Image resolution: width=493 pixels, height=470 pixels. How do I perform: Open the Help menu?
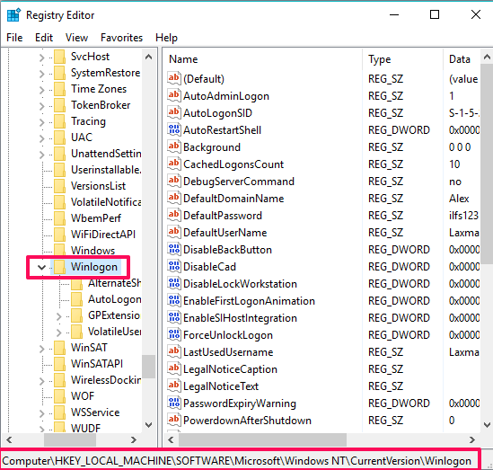pos(166,38)
